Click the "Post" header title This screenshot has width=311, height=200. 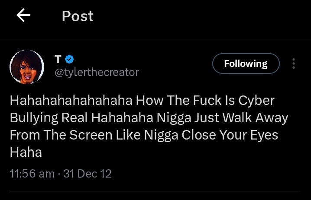pyautogui.click(x=78, y=16)
